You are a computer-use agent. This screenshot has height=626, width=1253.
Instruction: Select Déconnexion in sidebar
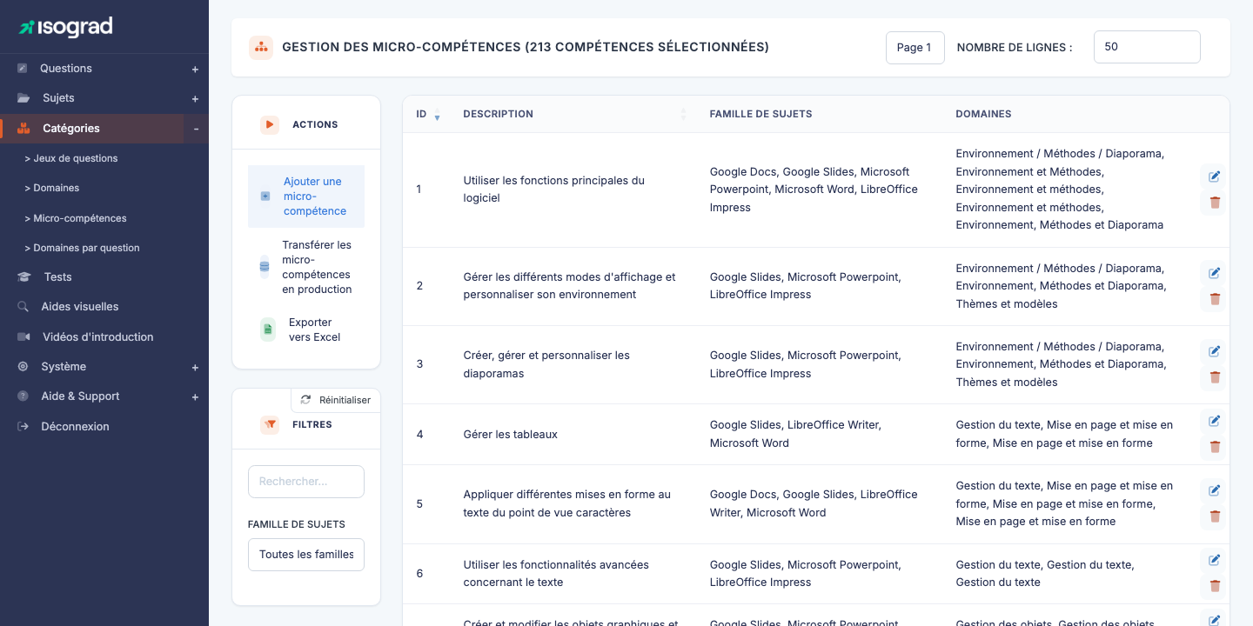click(76, 426)
